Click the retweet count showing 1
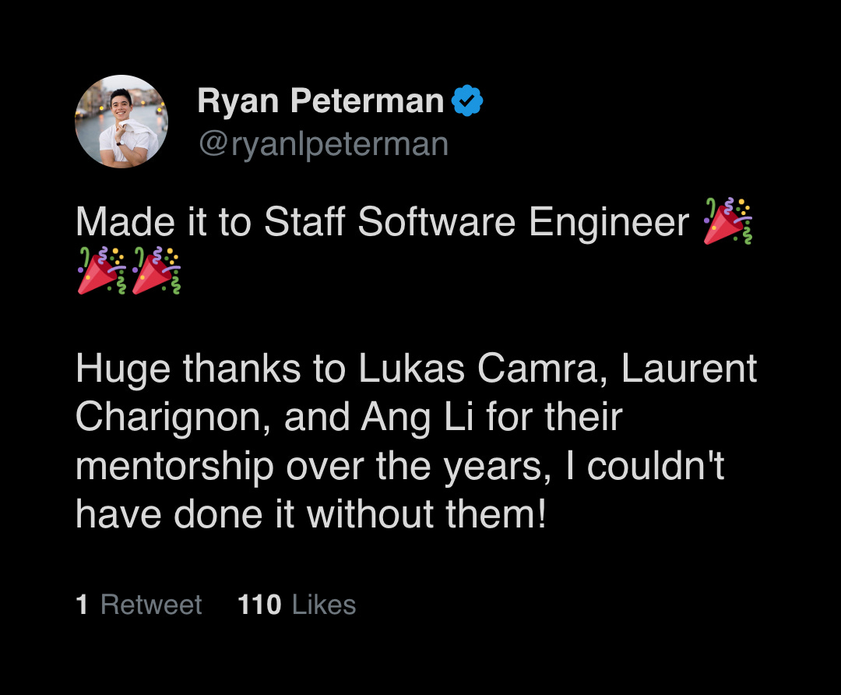This screenshot has height=695, width=841. pyautogui.click(x=82, y=604)
